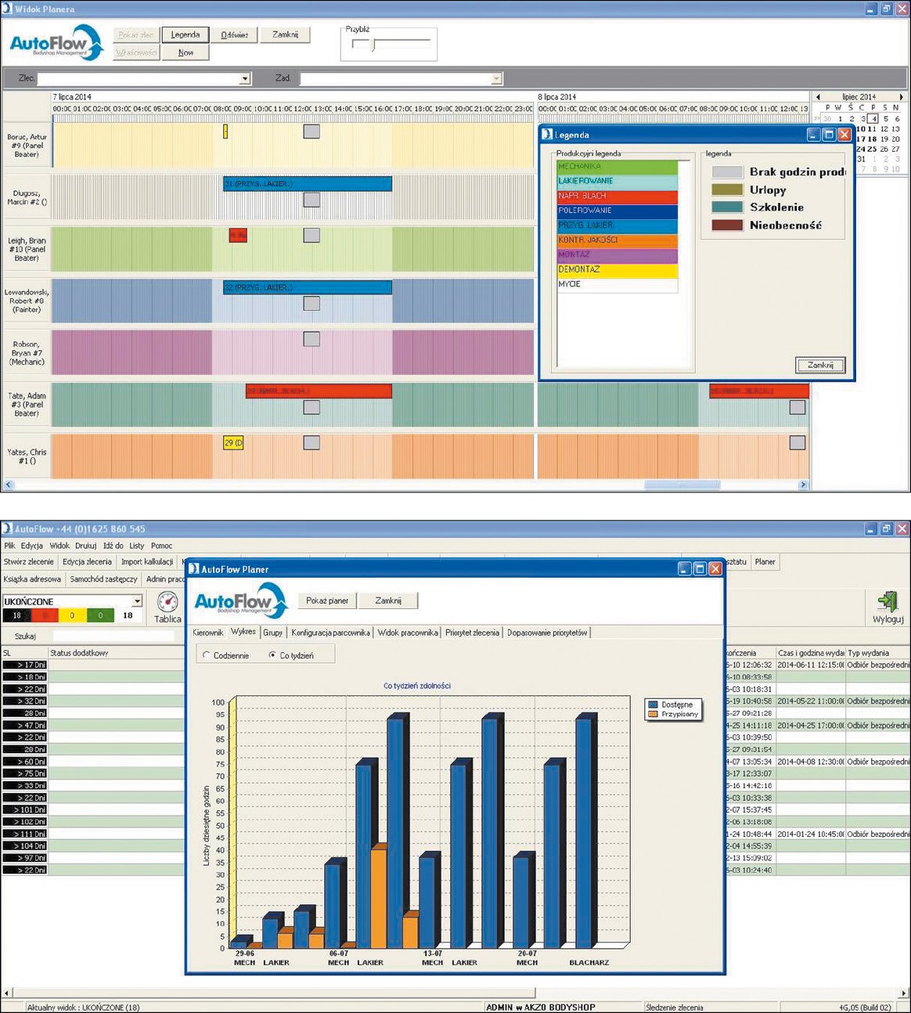Close the Legenda dialog with X
This screenshot has height=1013, width=911.
pyautogui.click(x=844, y=135)
